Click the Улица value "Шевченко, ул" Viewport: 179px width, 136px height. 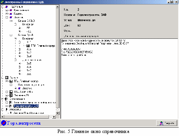[86, 20]
